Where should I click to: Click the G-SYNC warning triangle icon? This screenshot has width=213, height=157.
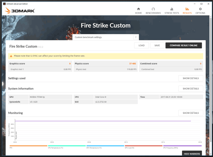tap(11, 56)
